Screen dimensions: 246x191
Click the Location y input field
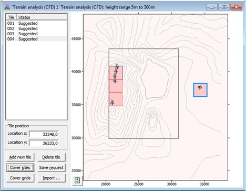tap(44, 143)
